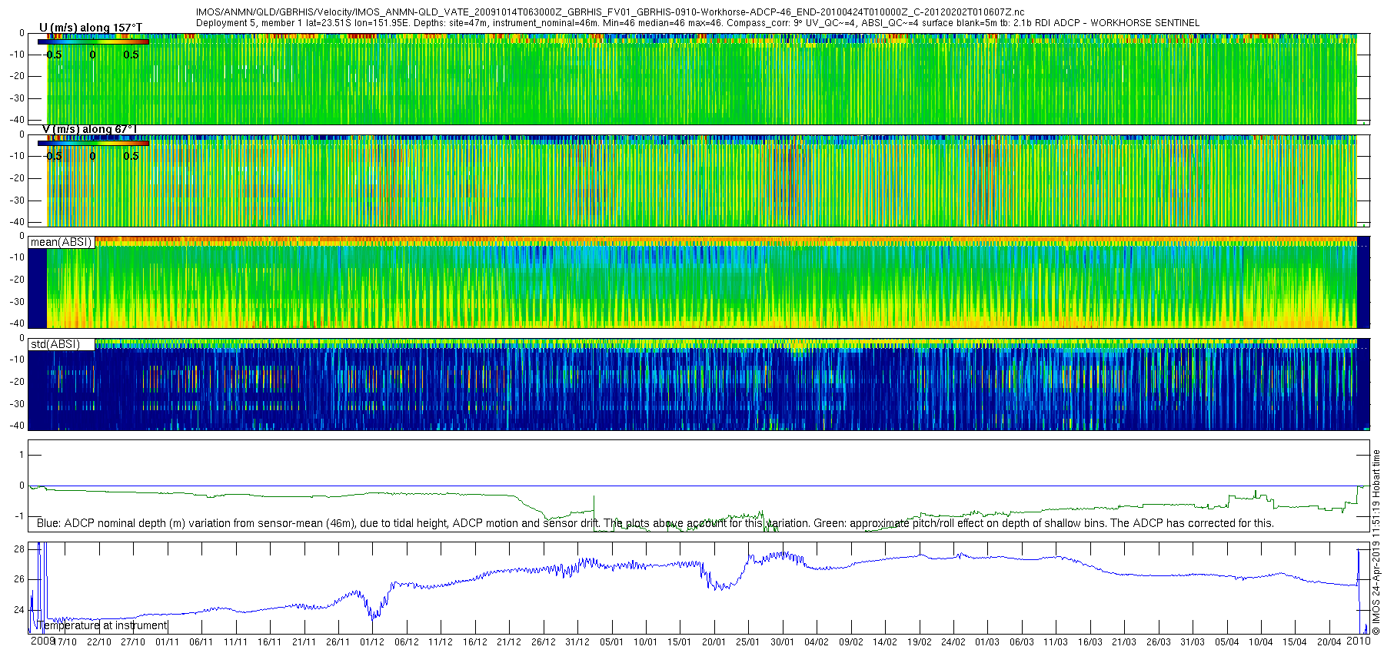
Task: Select the mean(ABSI) panel label
Action: (x=61, y=242)
